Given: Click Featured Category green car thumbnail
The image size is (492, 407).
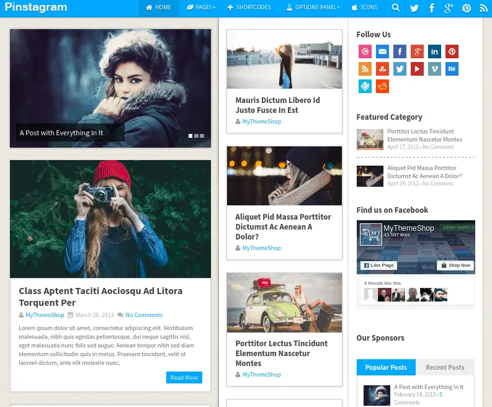Looking at the screenshot, I should click(x=370, y=140).
